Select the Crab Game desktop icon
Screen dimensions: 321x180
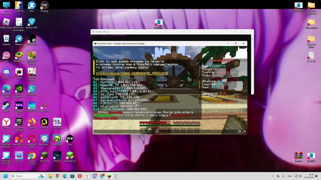click(x=57, y=123)
